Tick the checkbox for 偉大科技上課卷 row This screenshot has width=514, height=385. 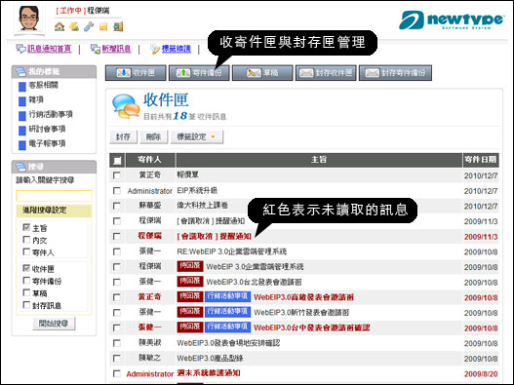click(x=117, y=206)
